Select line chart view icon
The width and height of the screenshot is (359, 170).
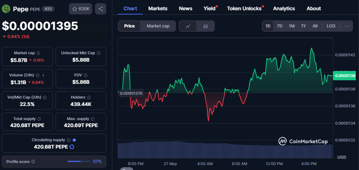[x=188, y=26]
